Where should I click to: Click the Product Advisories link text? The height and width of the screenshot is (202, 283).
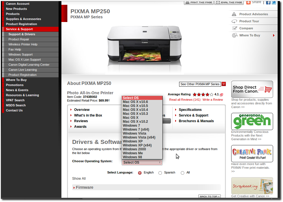coord(254,14)
